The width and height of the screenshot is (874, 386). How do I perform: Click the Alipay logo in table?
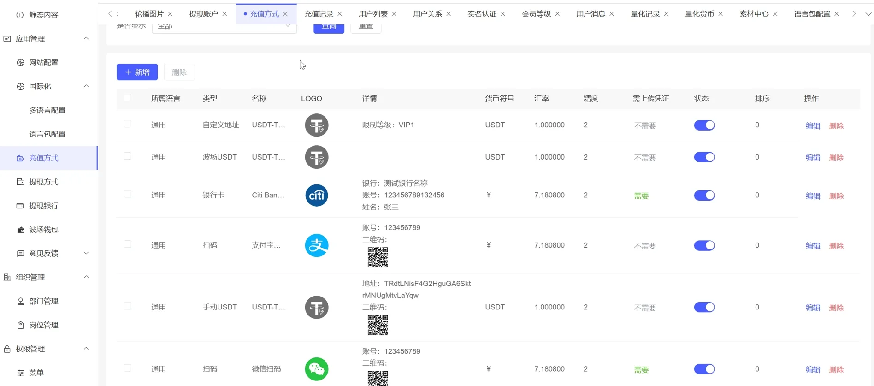[x=316, y=245]
